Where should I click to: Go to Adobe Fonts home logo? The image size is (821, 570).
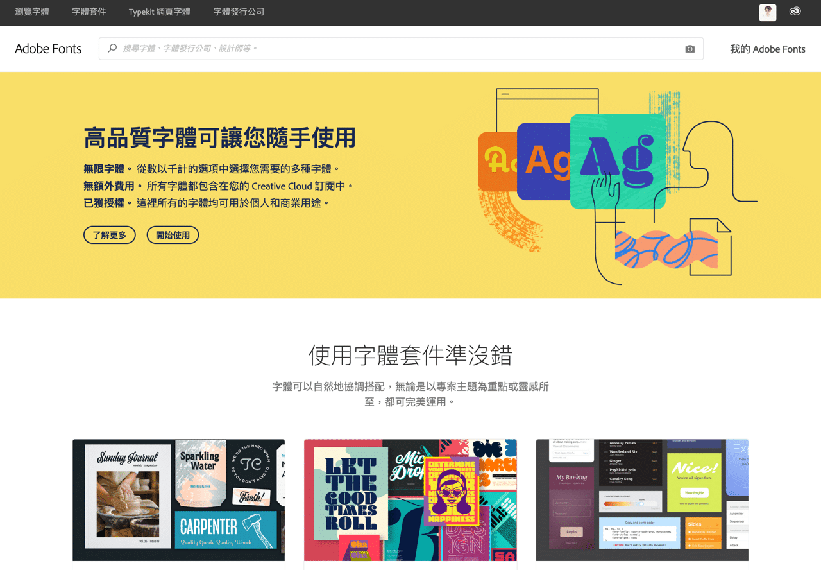(x=48, y=49)
